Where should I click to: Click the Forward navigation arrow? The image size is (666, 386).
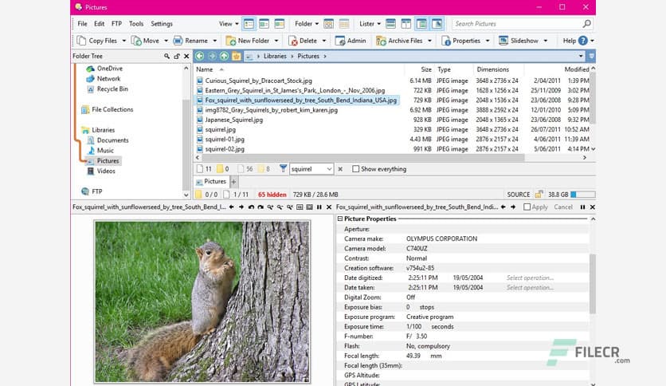(212, 56)
